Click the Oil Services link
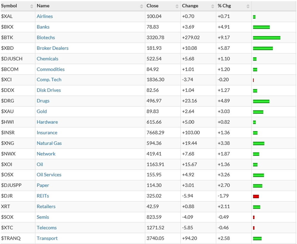Image resolution: width=297 pixels, height=244 pixels. pos(49,175)
